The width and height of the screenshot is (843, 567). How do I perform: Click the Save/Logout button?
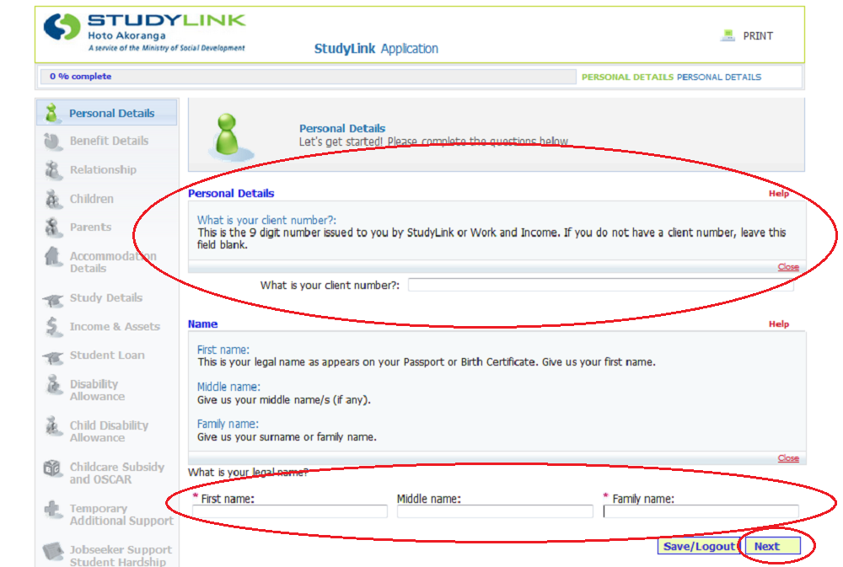(699, 546)
